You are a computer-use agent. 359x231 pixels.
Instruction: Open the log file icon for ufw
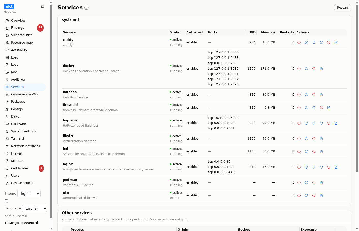[321, 195]
